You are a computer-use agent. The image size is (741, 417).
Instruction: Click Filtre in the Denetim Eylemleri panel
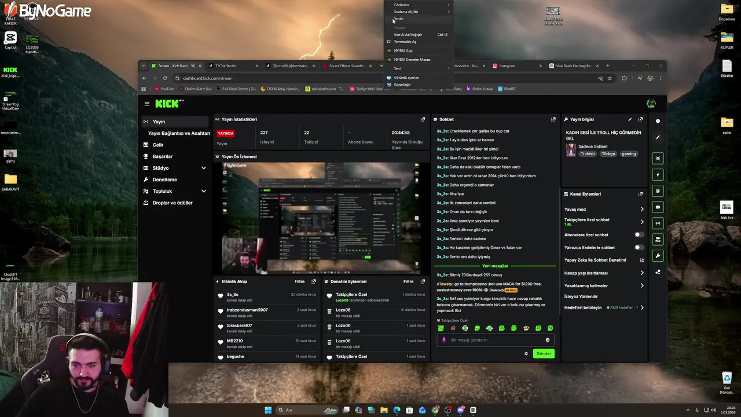coord(408,281)
